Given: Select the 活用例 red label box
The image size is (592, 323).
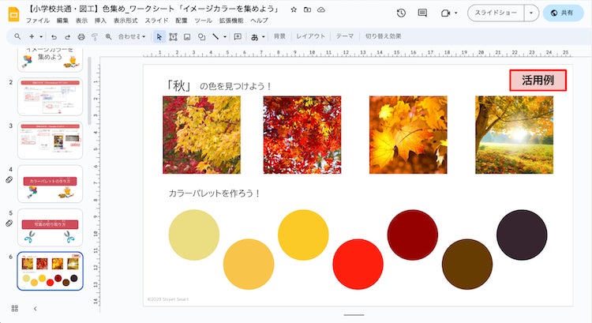Looking at the screenshot, I should (538, 80).
